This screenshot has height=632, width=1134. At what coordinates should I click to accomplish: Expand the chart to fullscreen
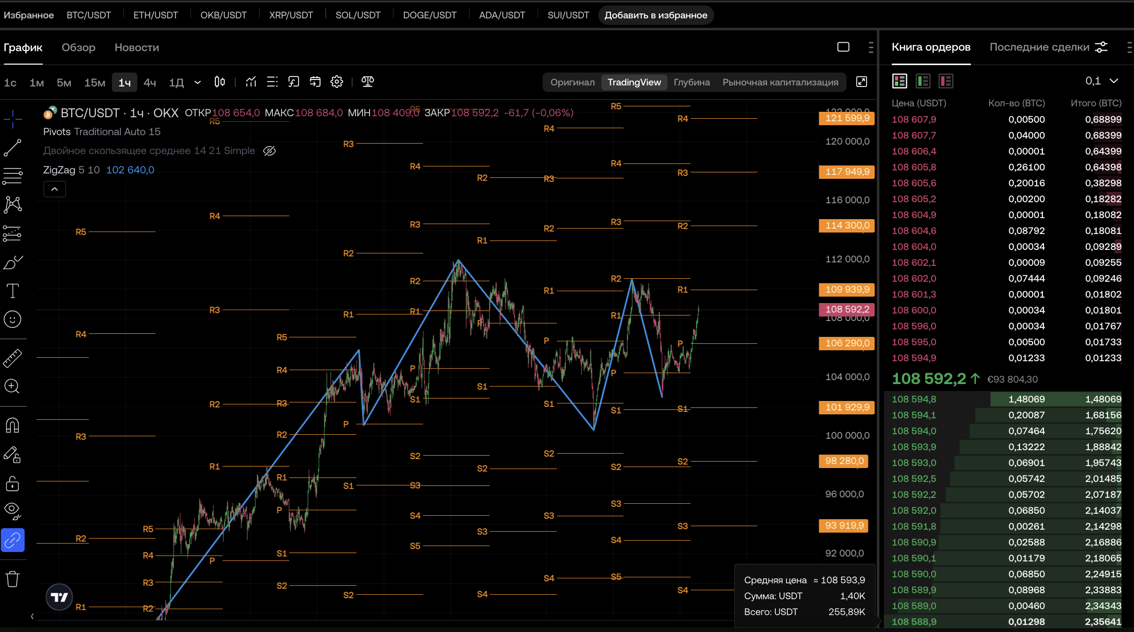(861, 82)
